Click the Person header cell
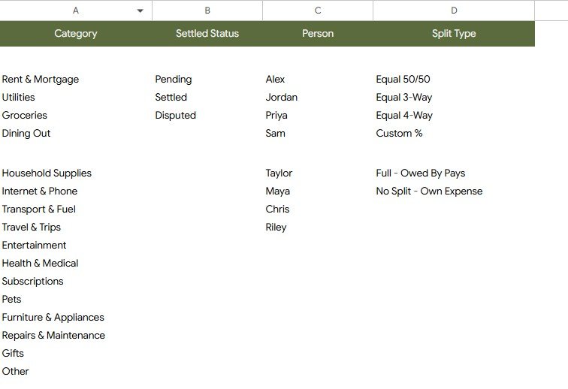The width and height of the screenshot is (568, 389). pos(318,34)
